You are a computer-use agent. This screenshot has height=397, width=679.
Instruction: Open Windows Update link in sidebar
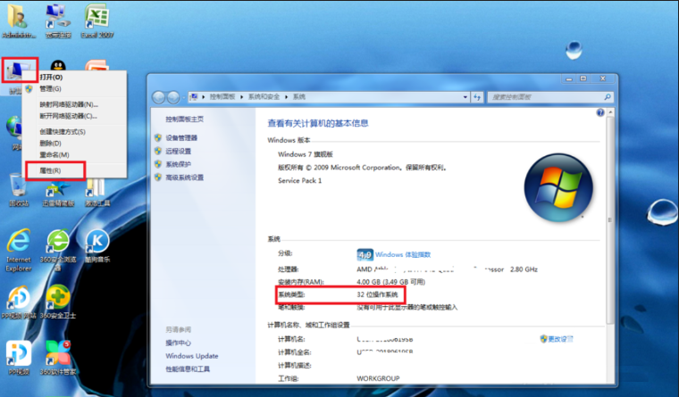(x=192, y=355)
